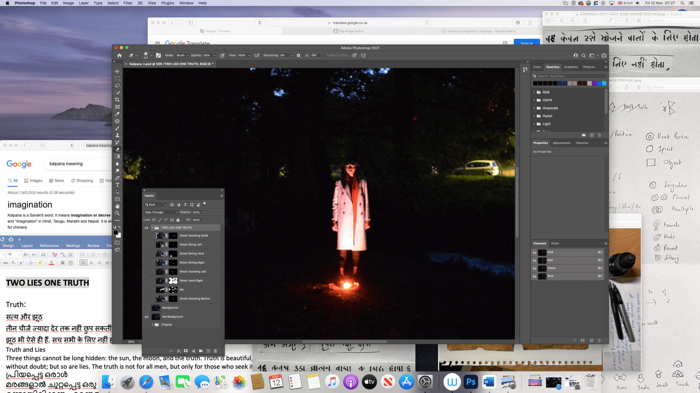
Task: Select the Eyedropper tool
Action: (117, 114)
